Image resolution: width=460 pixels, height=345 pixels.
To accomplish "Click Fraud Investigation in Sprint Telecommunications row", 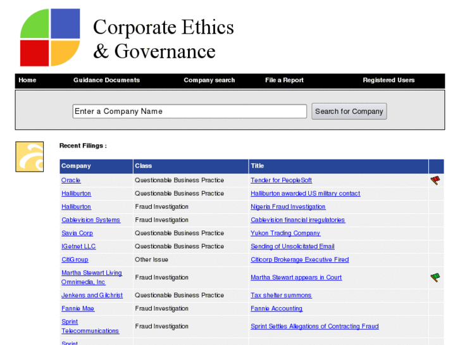I will (161, 326).
